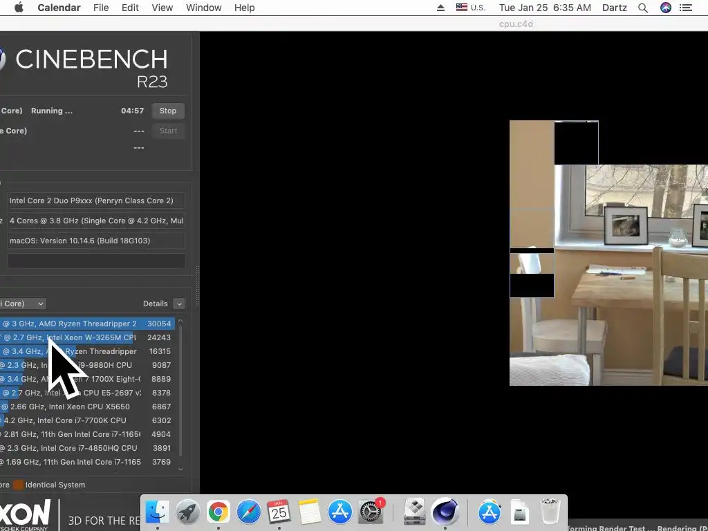The width and height of the screenshot is (708, 531).
Task: Launch Google Chrome from the Dock
Action: [218, 512]
